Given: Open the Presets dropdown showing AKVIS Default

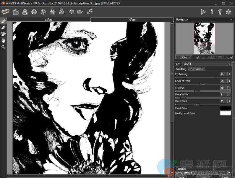Looking at the screenshot, I should pyautogui.click(x=229, y=172).
